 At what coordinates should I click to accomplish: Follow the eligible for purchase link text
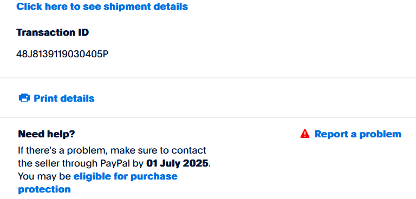[126, 176]
